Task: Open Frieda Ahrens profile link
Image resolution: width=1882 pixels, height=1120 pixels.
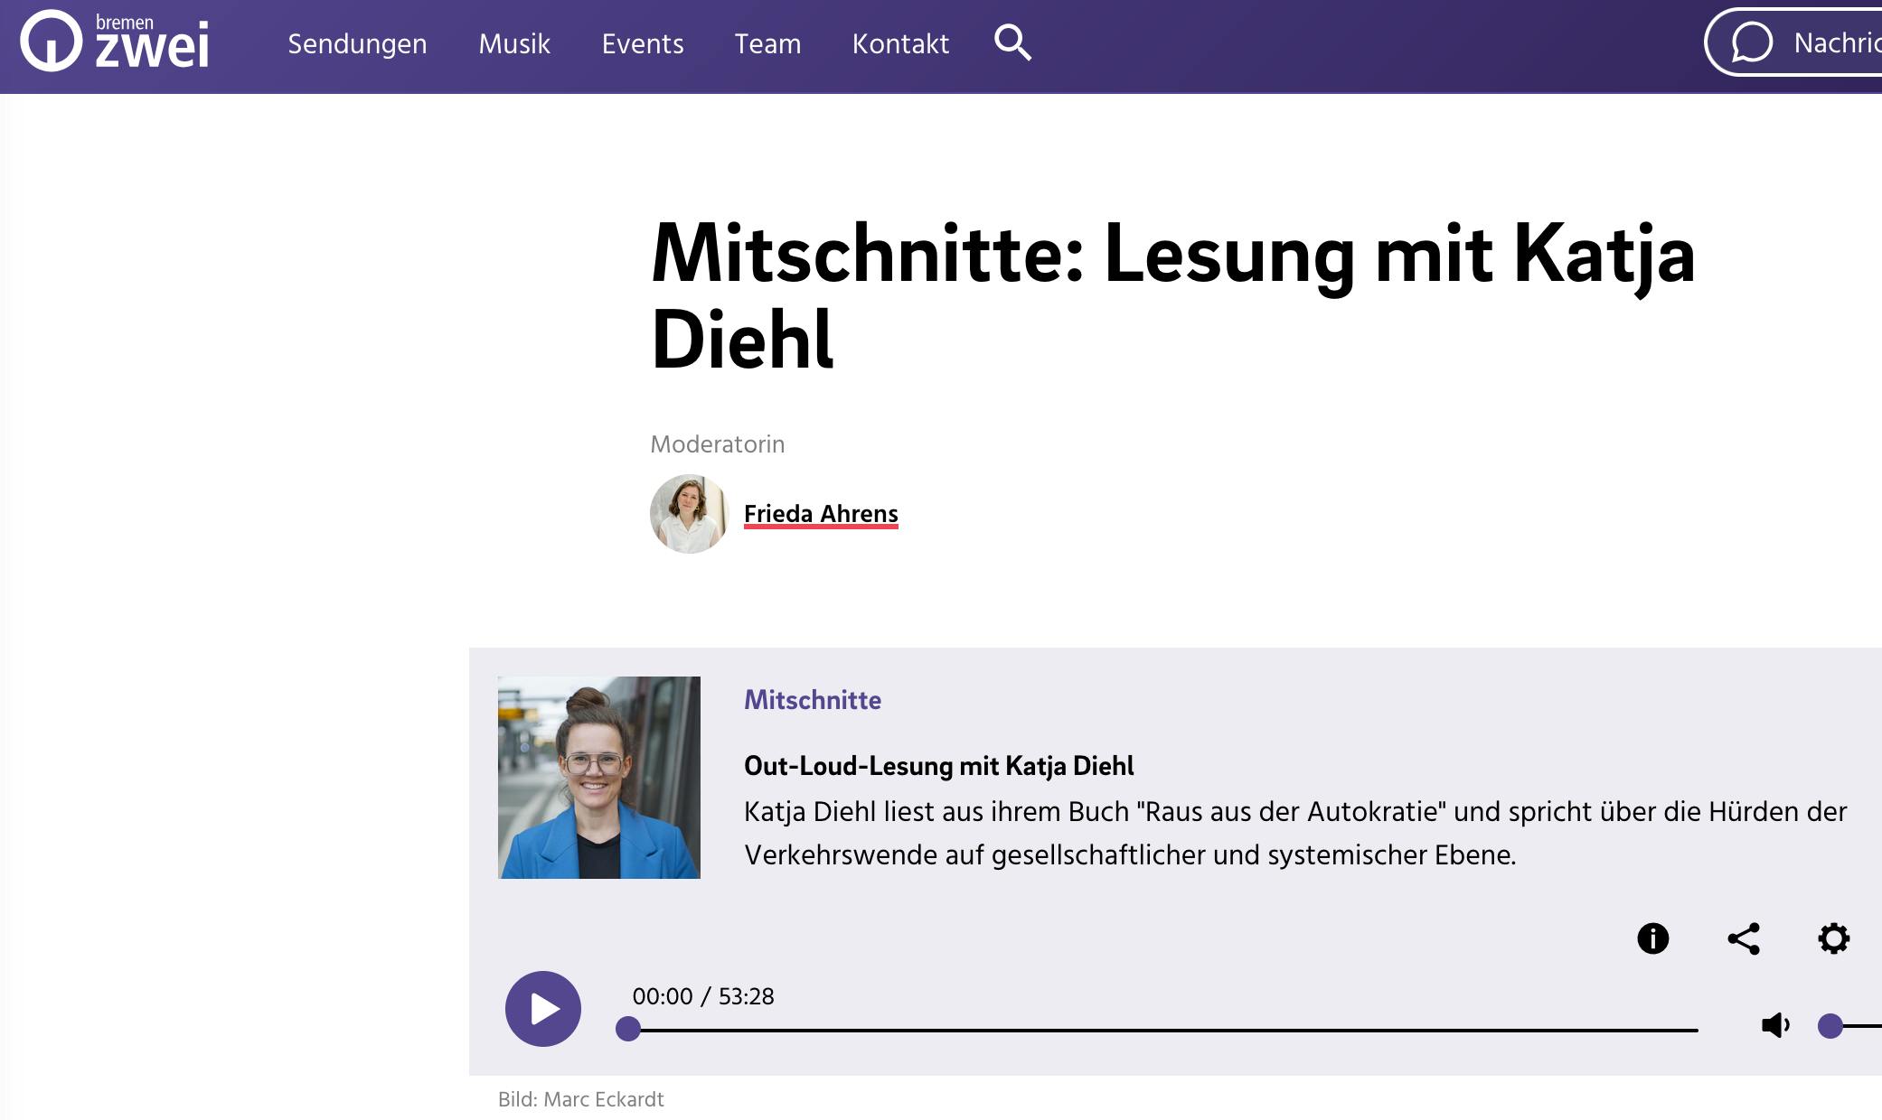Action: pos(821,514)
